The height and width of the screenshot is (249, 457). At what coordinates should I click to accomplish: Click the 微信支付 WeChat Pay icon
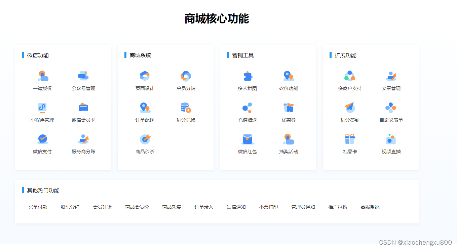(42, 139)
